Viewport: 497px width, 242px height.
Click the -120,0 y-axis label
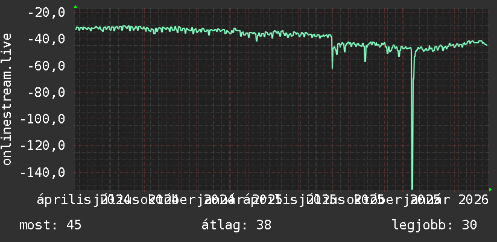pyautogui.click(x=42, y=146)
